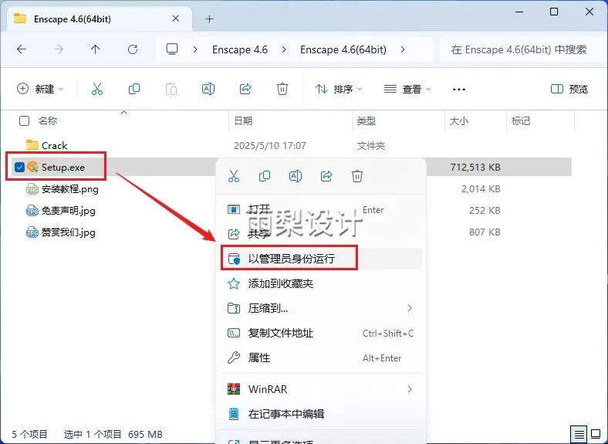
Task: Expand the WinRAR submenu
Action: pos(410,389)
